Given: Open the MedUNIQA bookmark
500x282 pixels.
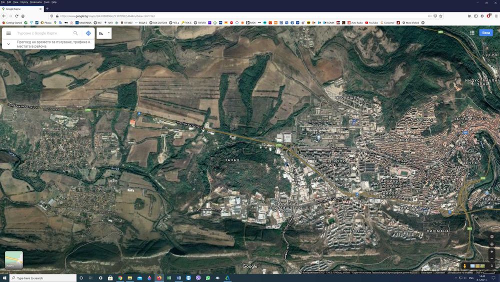Looking at the screenshot, I should click(x=83, y=23).
